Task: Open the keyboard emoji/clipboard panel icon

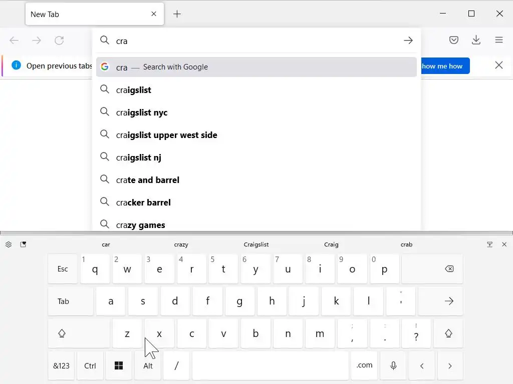Action: pyautogui.click(x=23, y=244)
